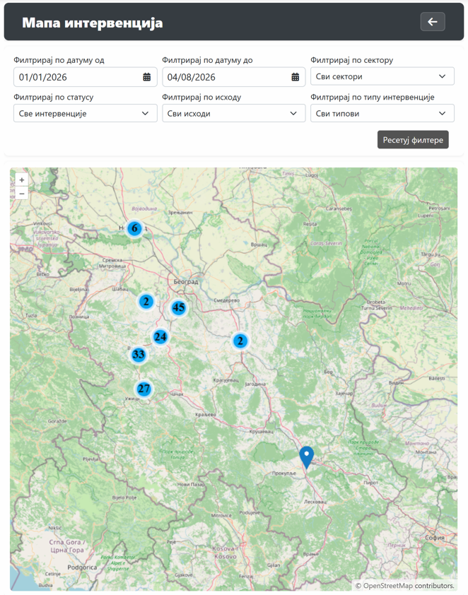
Task: Focus the date-from field 01/01/2026
Action: tap(86, 77)
